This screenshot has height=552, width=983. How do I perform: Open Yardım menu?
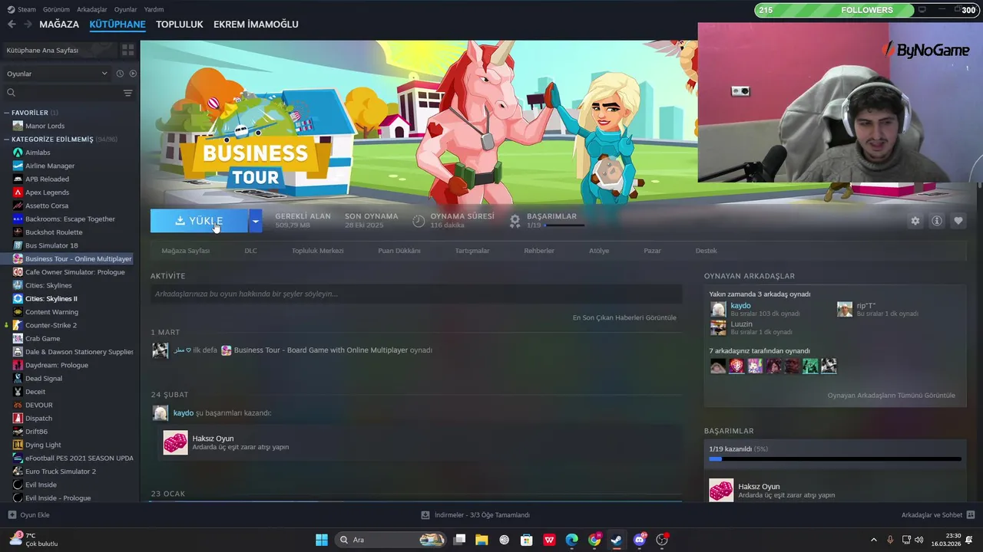coord(154,9)
